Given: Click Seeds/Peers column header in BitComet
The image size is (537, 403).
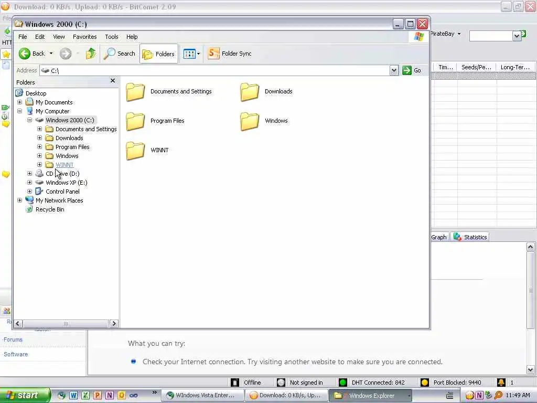Looking at the screenshot, I should 476,67.
